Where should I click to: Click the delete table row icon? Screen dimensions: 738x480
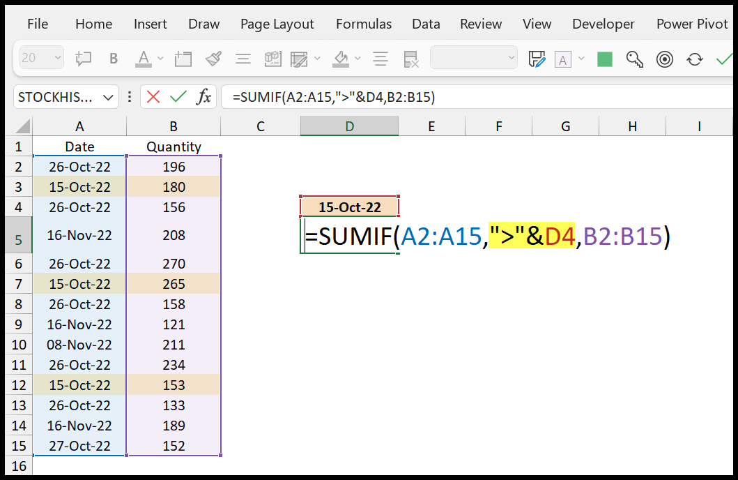411,59
